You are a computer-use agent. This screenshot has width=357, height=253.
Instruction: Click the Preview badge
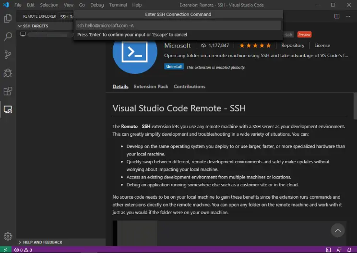pos(304,35)
